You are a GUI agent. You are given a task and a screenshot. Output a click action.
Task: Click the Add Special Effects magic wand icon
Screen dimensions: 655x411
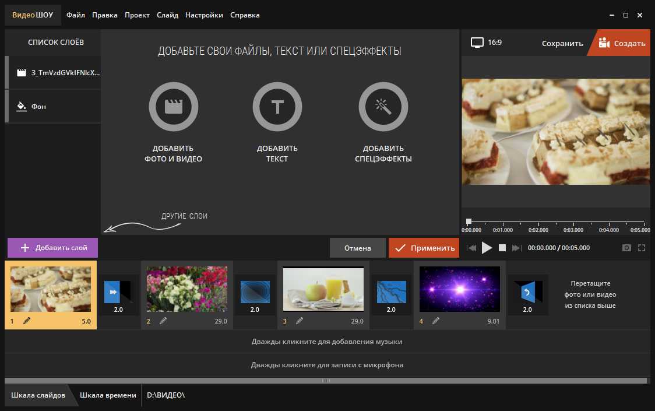(383, 107)
